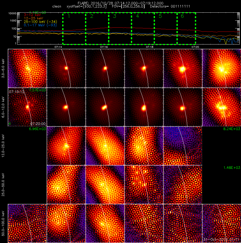The height and width of the screenshot is (243, 241).
Task: Open first image in 12.0-25.0 keV row
Action: click(x=66, y=146)
